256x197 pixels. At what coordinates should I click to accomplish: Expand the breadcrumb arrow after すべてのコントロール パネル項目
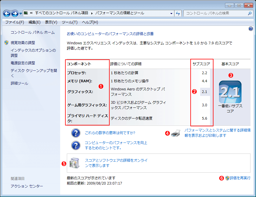point(92,13)
